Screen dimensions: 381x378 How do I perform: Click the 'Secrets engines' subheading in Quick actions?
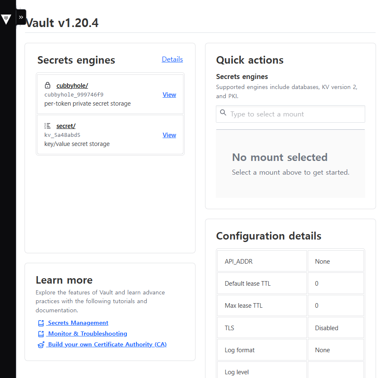pyautogui.click(x=242, y=77)
